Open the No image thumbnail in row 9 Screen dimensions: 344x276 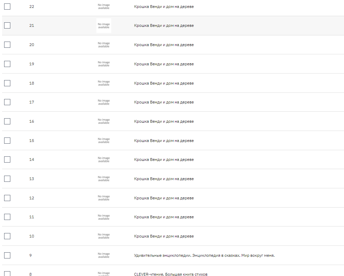click(x=104, y=255)
